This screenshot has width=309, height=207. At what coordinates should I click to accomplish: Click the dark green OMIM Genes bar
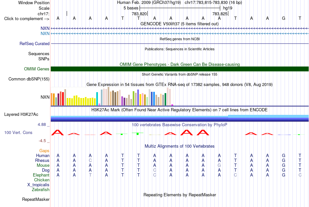click(180, 69)
